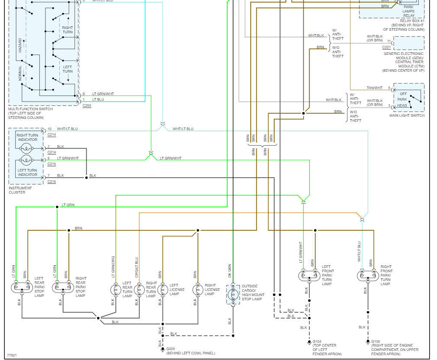Click the INSTRUMENT CLUSTER label
This screenshot has width=437, height=360.
[20, 190]
